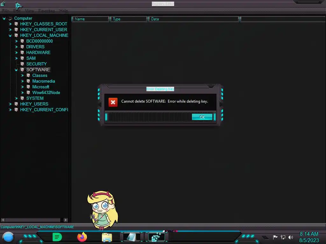The height and width of the screenshot is (244, 326).
Task: Click the tree pane's right scroll arrow
Action: (x=66, y=220)
